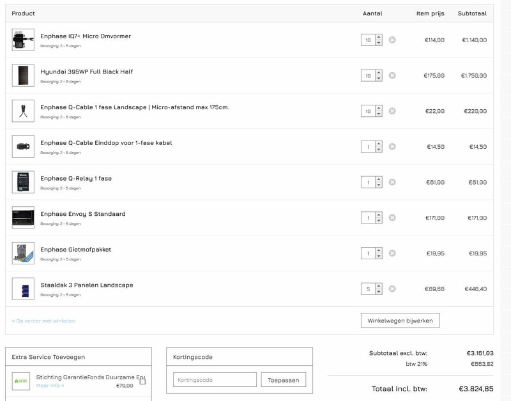
Task: Remove Enphase Q-Relay 1 fase item
Action: [392, 182]
